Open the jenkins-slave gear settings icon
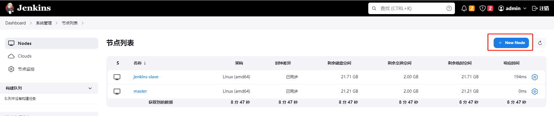554x116 pixels. tap(535, 77)
